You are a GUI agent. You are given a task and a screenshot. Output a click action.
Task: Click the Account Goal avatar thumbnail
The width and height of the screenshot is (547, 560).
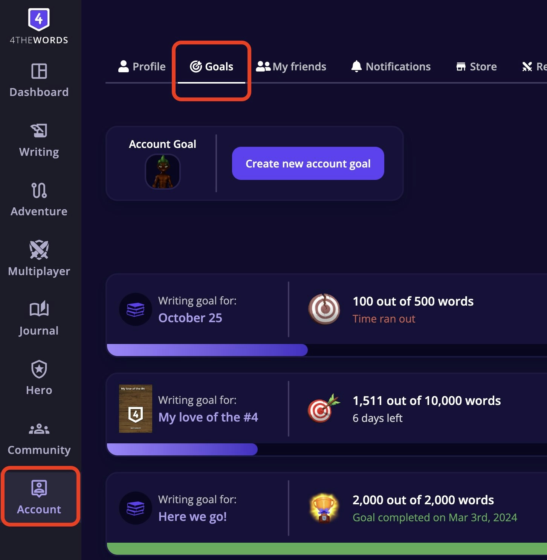pyautogui.click(x=162, y=171)
